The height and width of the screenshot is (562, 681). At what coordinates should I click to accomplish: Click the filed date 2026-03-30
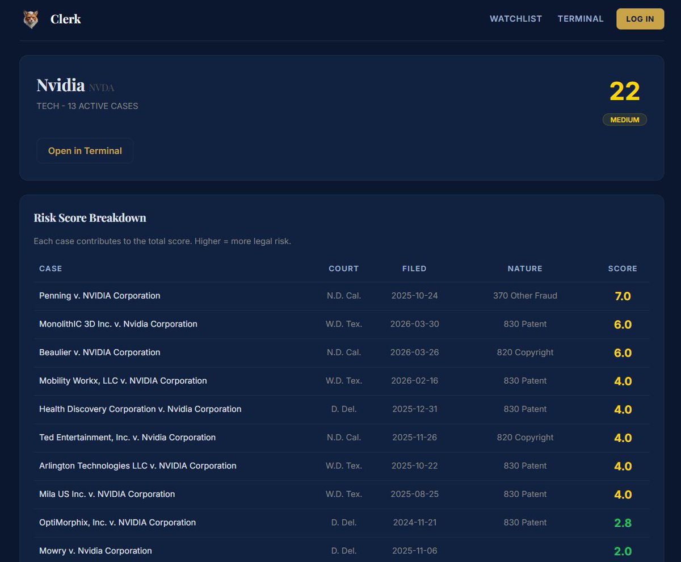pos(414,324)
